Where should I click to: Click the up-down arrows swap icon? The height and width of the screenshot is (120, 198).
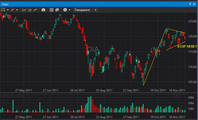point(56,10)
